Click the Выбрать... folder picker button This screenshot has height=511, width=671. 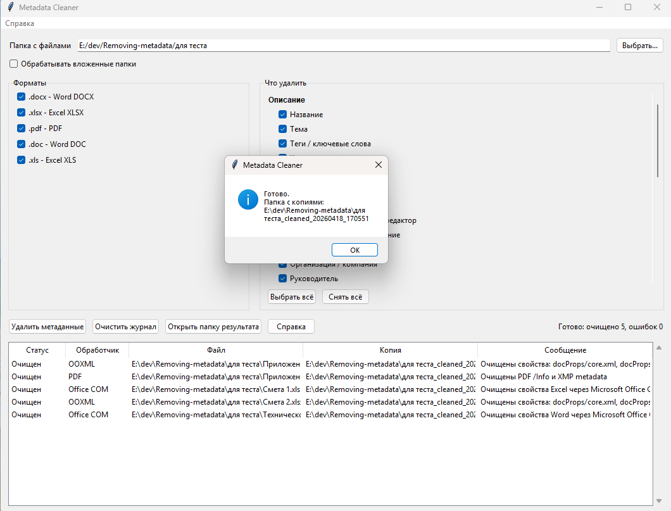point(639,45)
